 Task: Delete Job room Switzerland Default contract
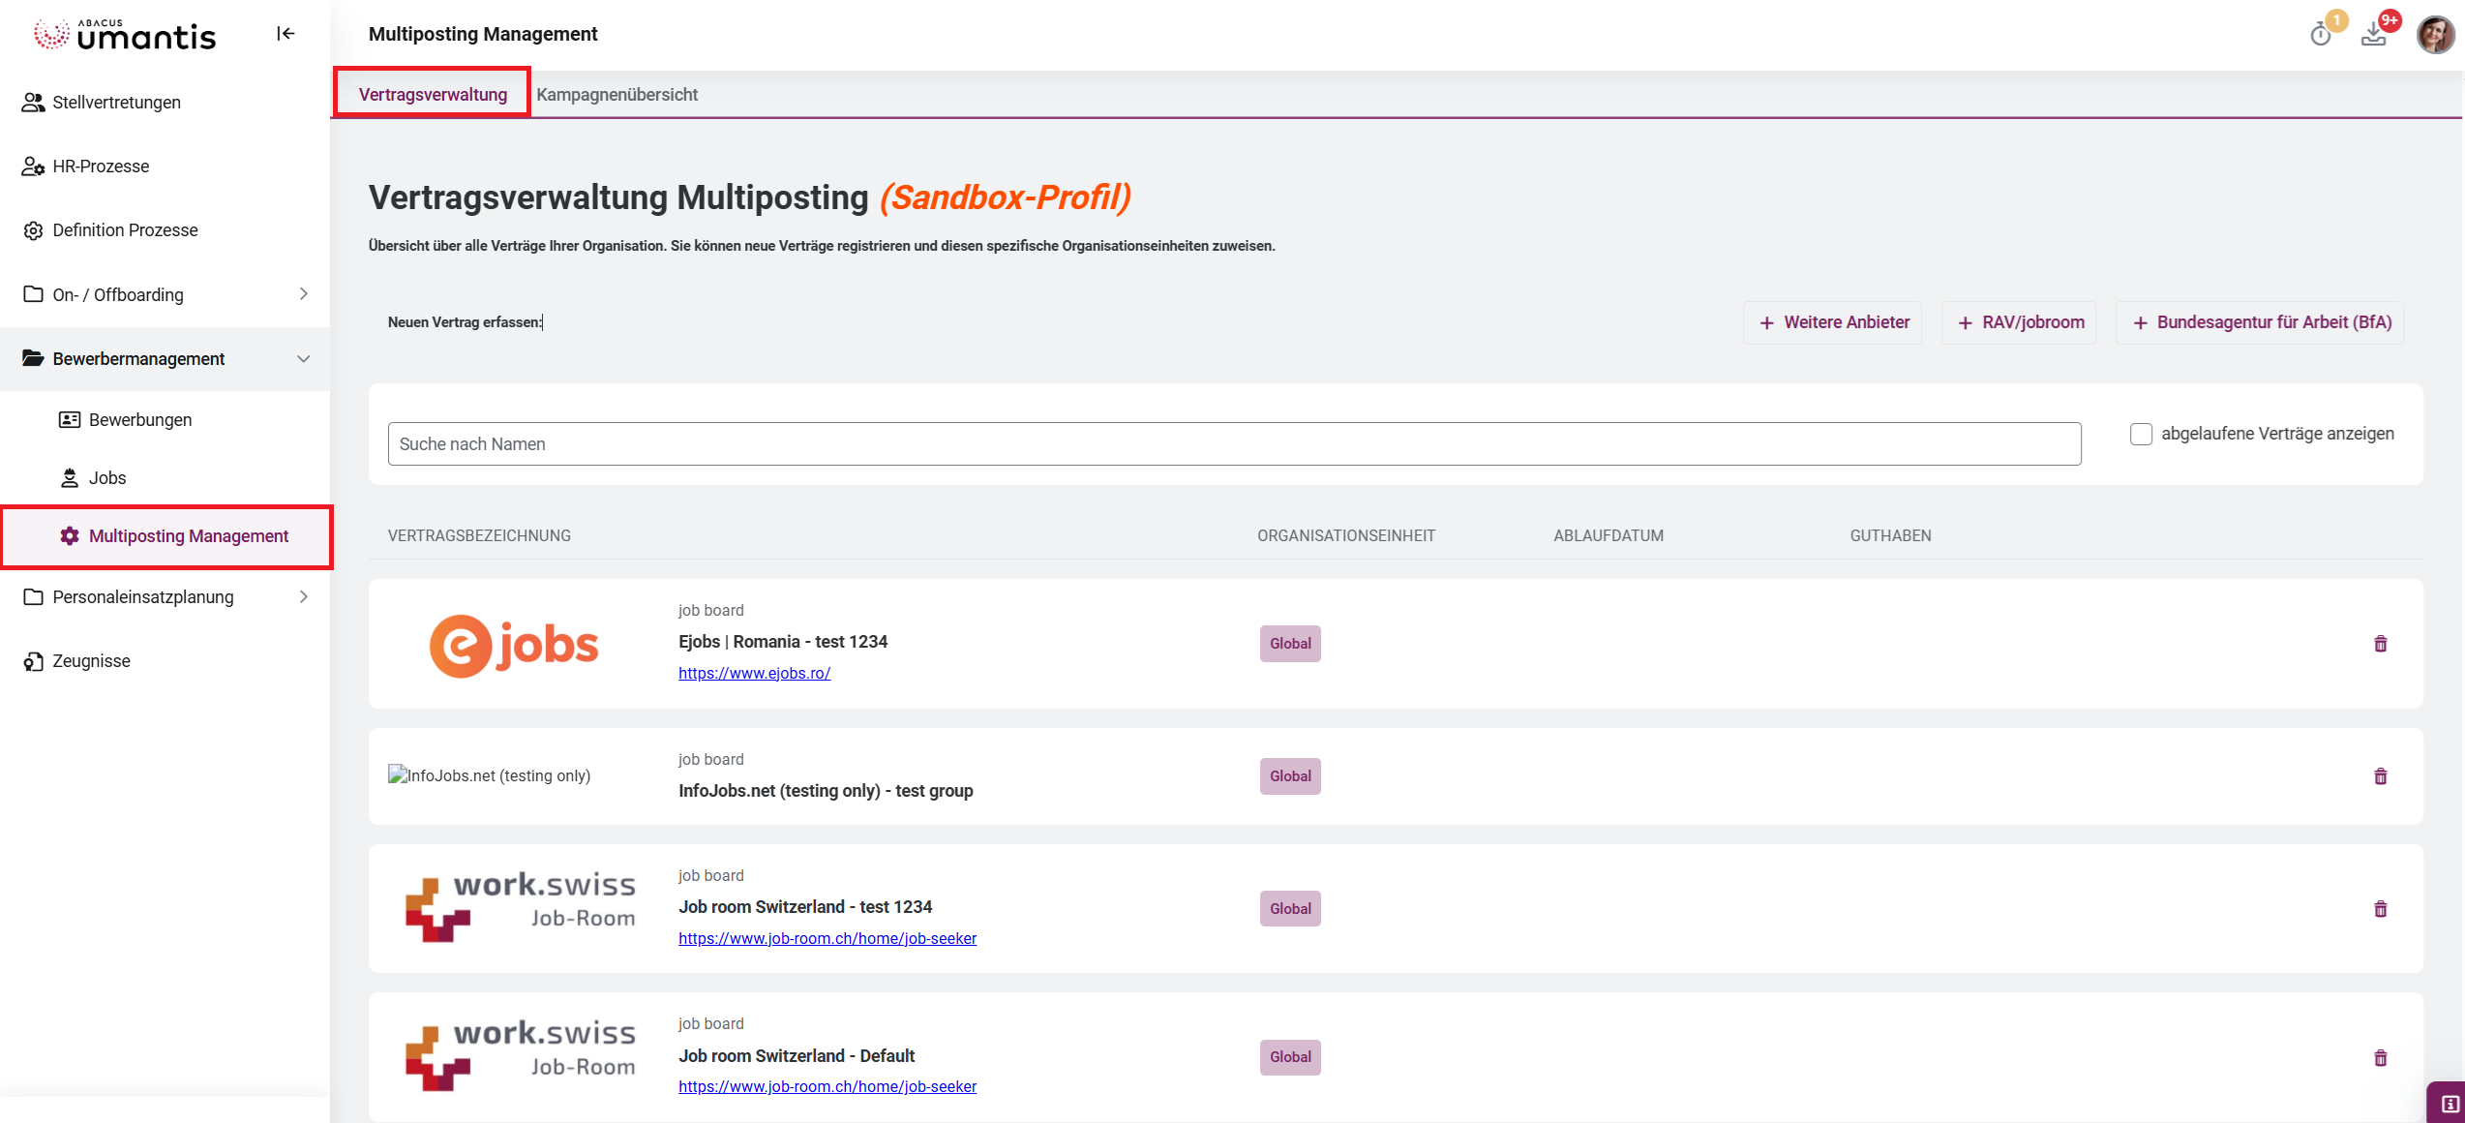pyautogui.click(x=2380, y=1058)
